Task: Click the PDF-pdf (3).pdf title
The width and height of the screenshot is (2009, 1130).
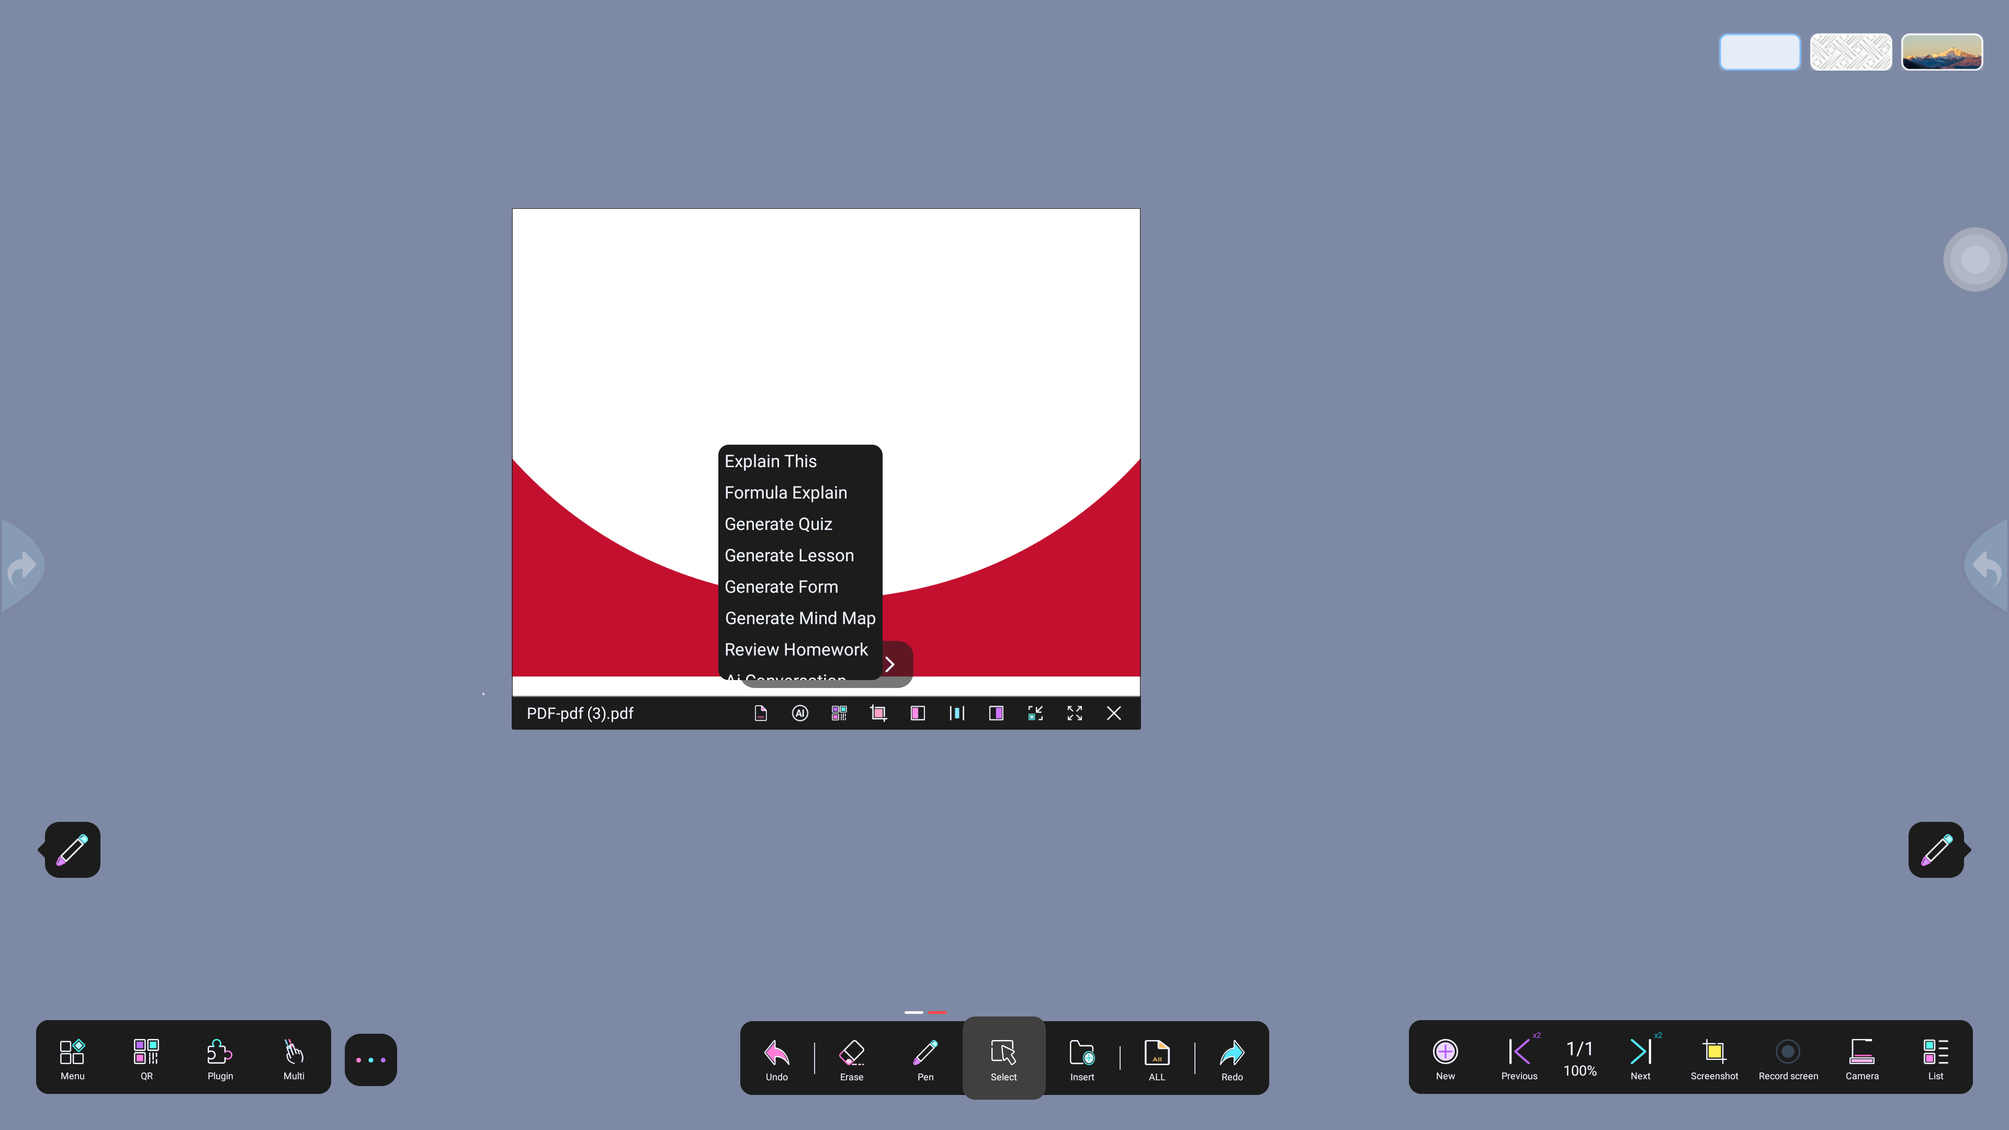Action: (580, 713)
